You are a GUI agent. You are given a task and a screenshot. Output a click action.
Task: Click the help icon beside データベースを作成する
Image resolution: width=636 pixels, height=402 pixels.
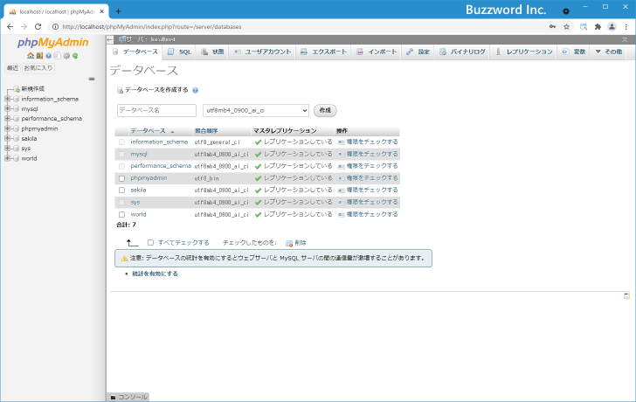click(x=195, y=90)
